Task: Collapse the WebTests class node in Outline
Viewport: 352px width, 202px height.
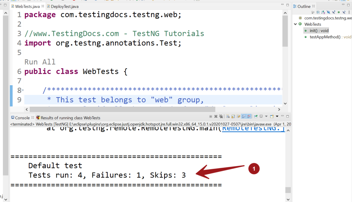Action: tap(295, 24)
